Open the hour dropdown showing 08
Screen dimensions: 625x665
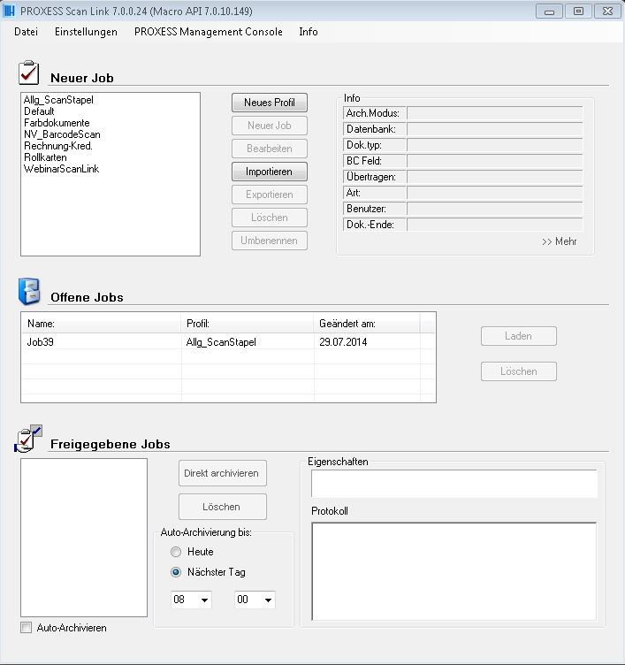(191, 600)
